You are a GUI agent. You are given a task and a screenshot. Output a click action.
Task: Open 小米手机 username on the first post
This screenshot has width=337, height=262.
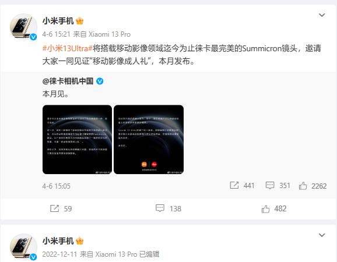(58, 21)
